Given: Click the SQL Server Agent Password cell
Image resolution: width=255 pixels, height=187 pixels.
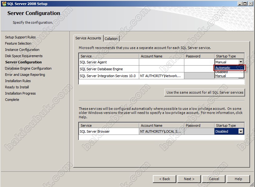Looking at the screenshot, I should click(199, 62).
